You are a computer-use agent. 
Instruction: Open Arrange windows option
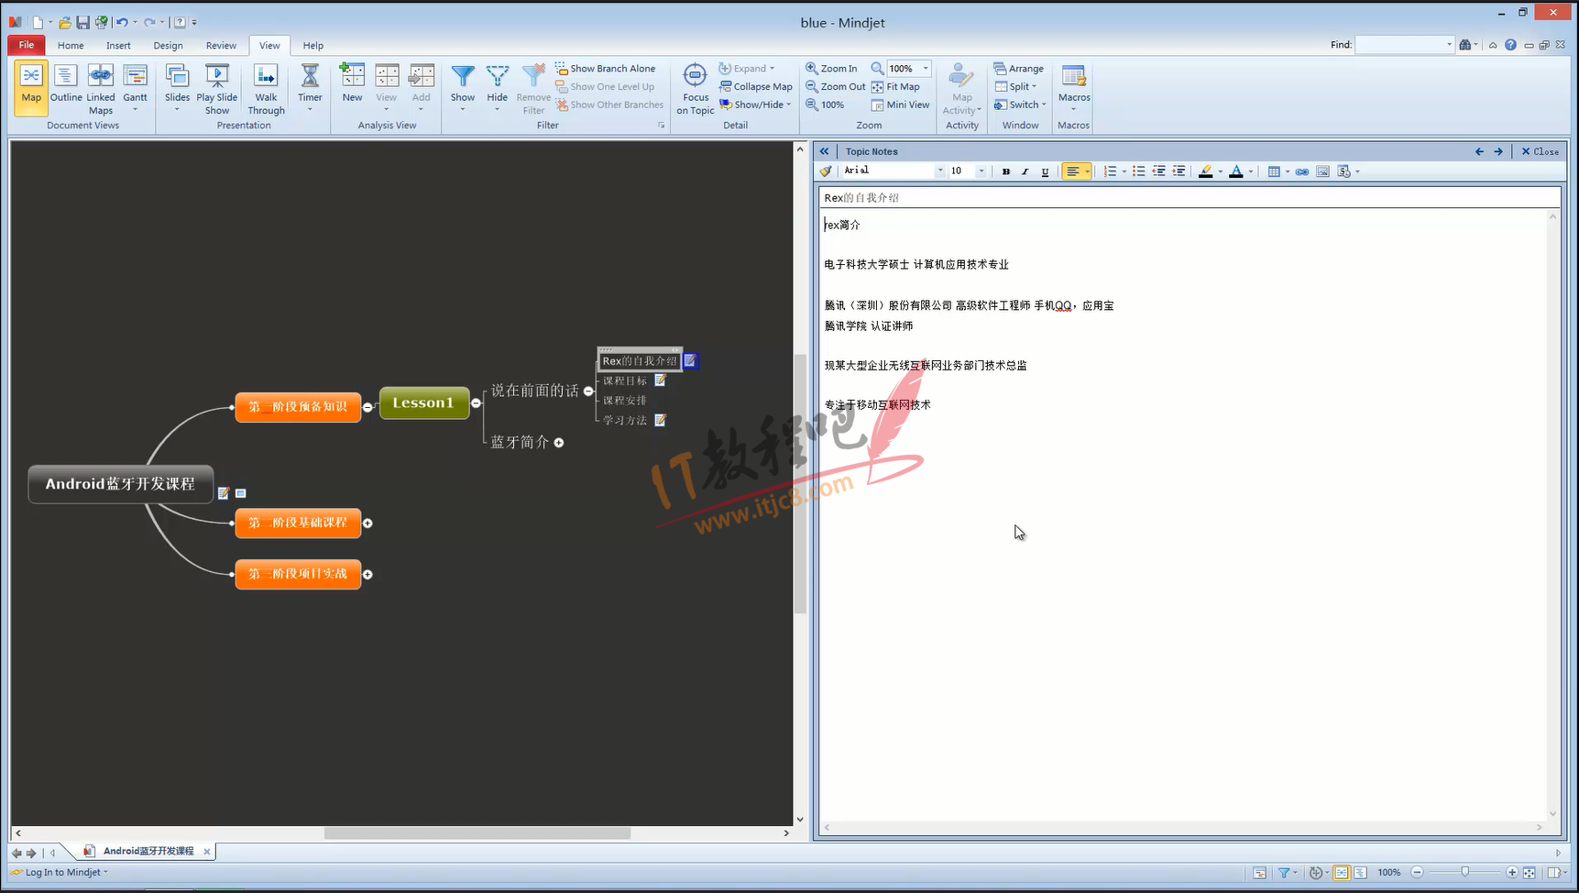coord(1019,69)
